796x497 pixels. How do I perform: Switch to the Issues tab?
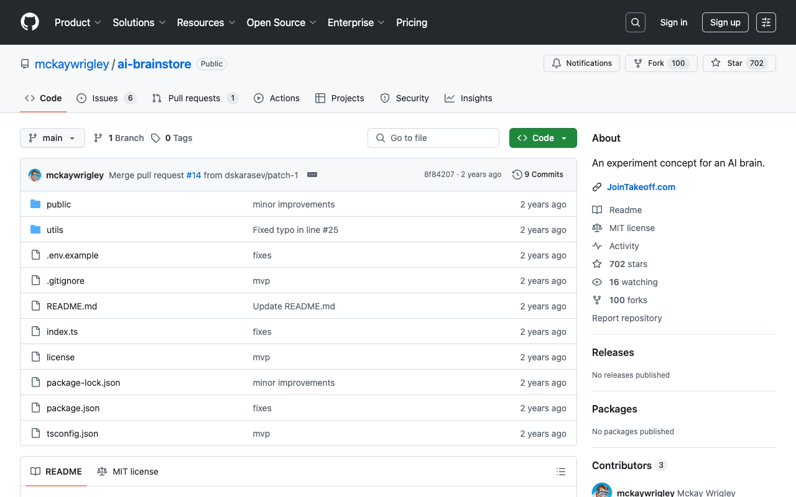106,98
